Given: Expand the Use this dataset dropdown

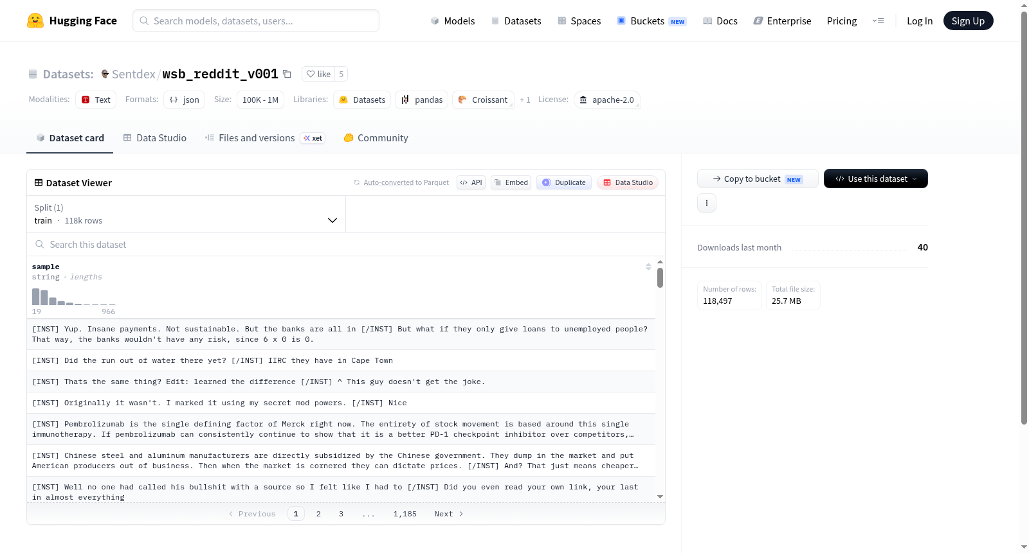Looking at the screenshot, I should pyautogui.click(x=875, y=179).
